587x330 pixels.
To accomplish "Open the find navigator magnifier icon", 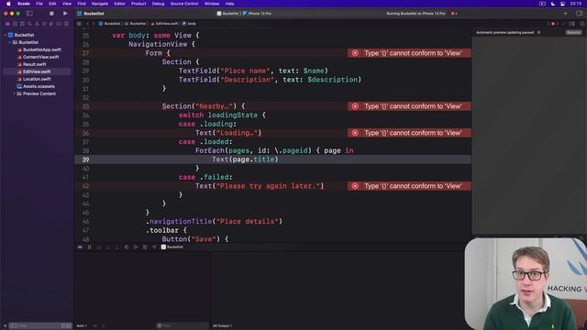I will click(x=29, y=24).
